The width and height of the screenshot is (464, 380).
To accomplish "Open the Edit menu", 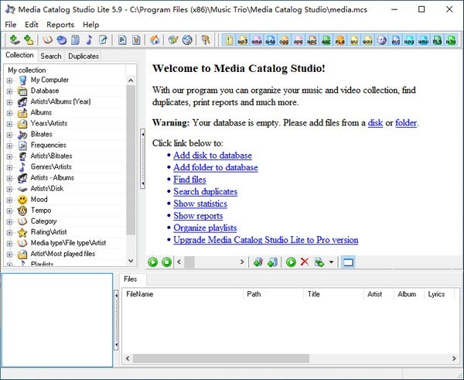I will pos(32,25).
